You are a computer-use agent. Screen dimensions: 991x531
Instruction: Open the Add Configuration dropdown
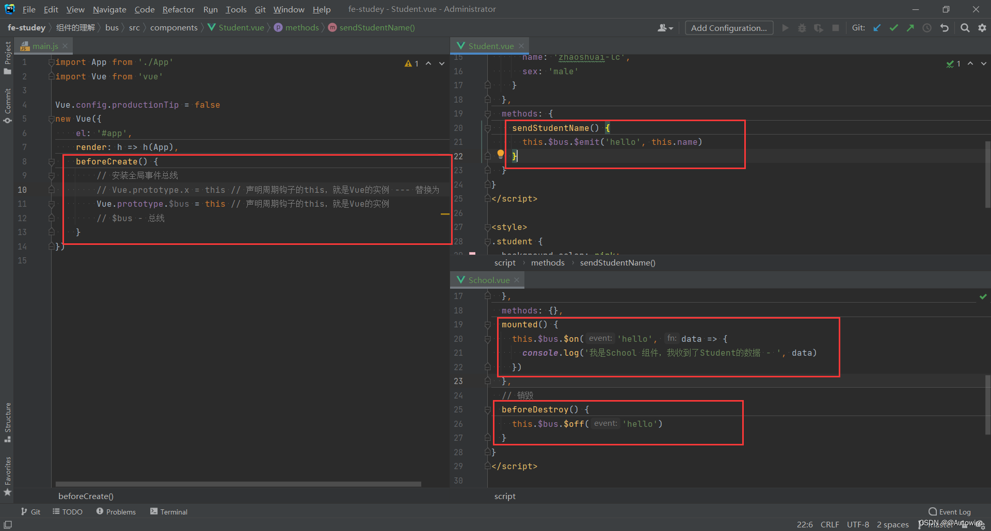pos(729,28)
